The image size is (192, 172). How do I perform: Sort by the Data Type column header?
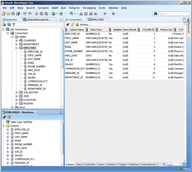click(x=96, y=30)
